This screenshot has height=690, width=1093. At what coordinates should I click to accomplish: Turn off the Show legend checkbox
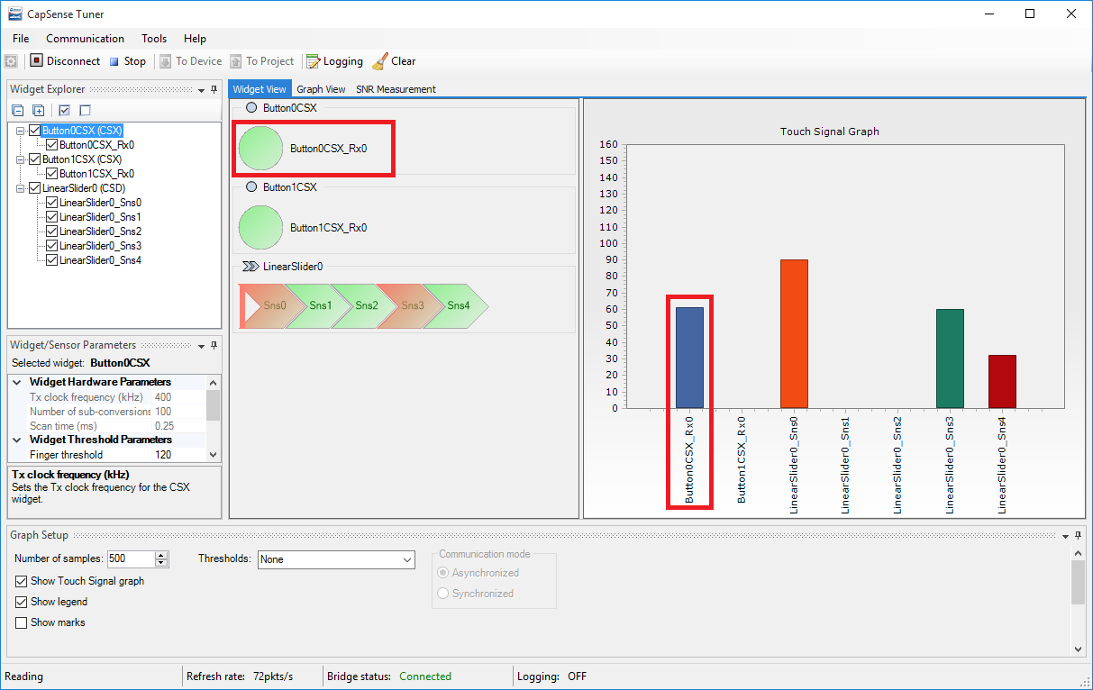(22, 602)
